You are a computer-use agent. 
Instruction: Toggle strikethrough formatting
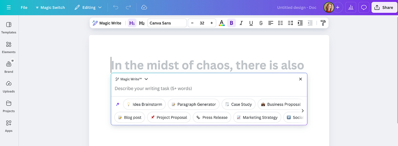click(x=261, y=23)
